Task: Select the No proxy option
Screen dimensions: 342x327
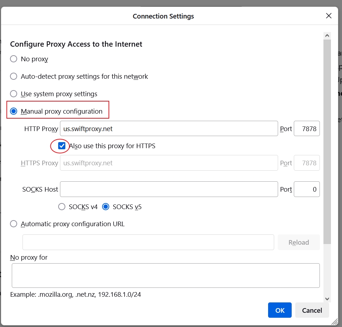Action: pos(14,59)
